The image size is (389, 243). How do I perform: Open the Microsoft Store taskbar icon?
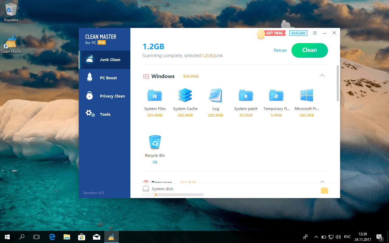coord(81,237)
